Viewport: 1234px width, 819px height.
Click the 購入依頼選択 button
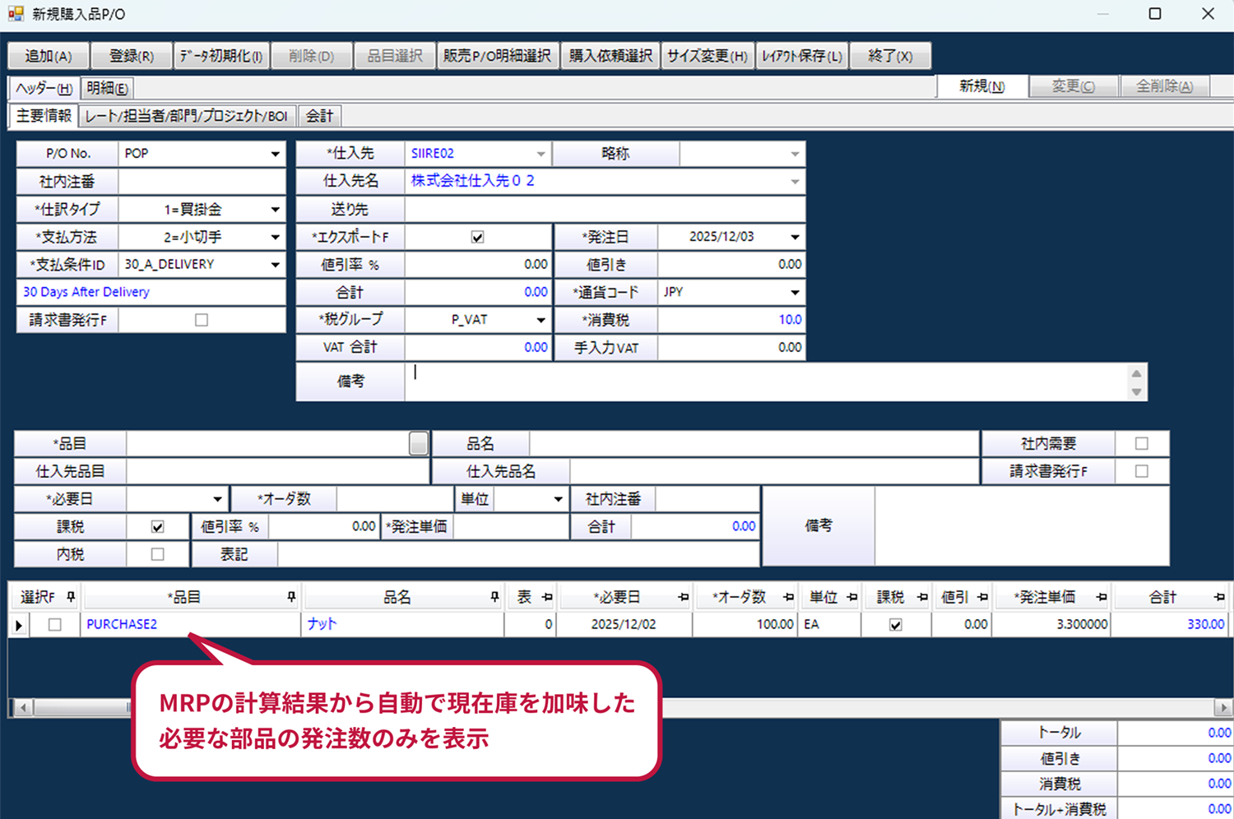pyautogui.click(x=610, y=56)
